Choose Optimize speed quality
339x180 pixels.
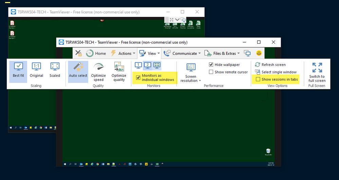[x=98, y=71]
